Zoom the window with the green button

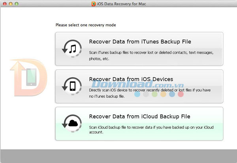(x=17, y=4)
